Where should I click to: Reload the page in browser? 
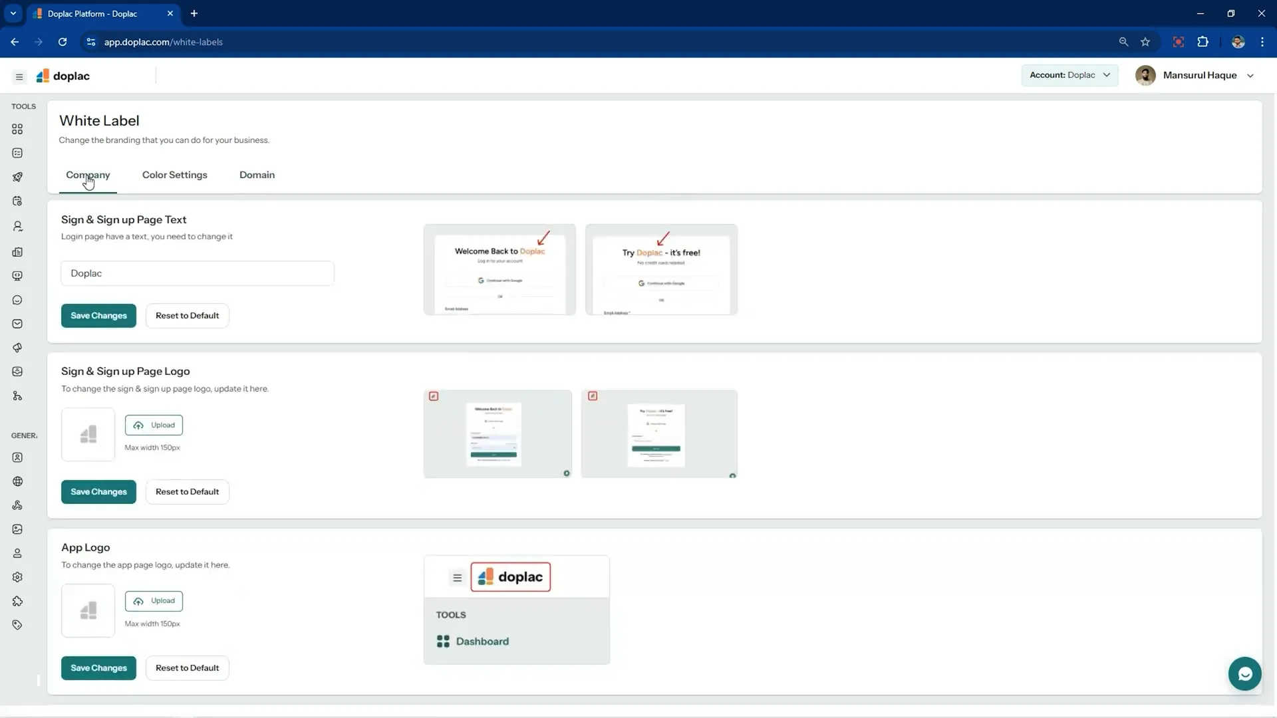click(63, 42)
